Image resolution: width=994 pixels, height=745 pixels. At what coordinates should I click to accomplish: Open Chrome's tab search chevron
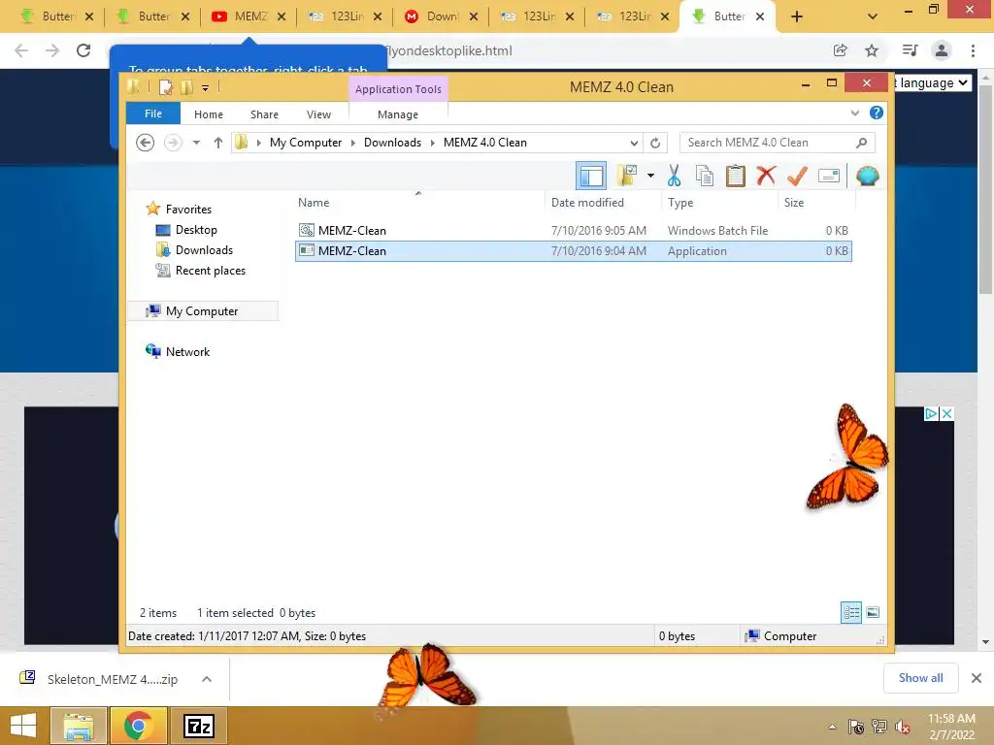pos(873,16)
